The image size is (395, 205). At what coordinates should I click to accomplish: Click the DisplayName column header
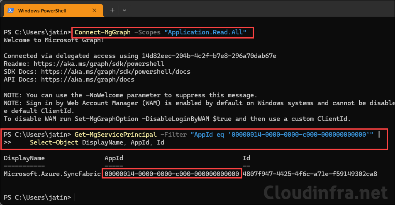click(x=24, y=158)
